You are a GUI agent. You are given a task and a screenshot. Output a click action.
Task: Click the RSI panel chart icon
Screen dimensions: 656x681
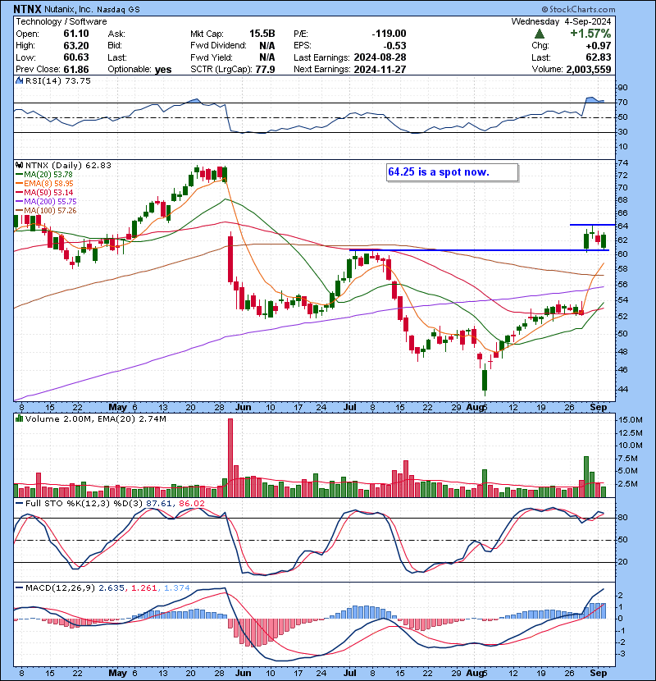pyautogui.click(x=19, y=80)
